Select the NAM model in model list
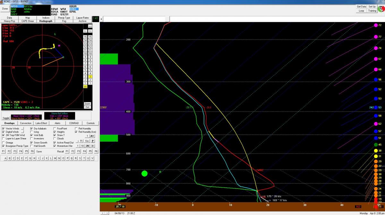This screenshot has width=385, height=215. 14,9
